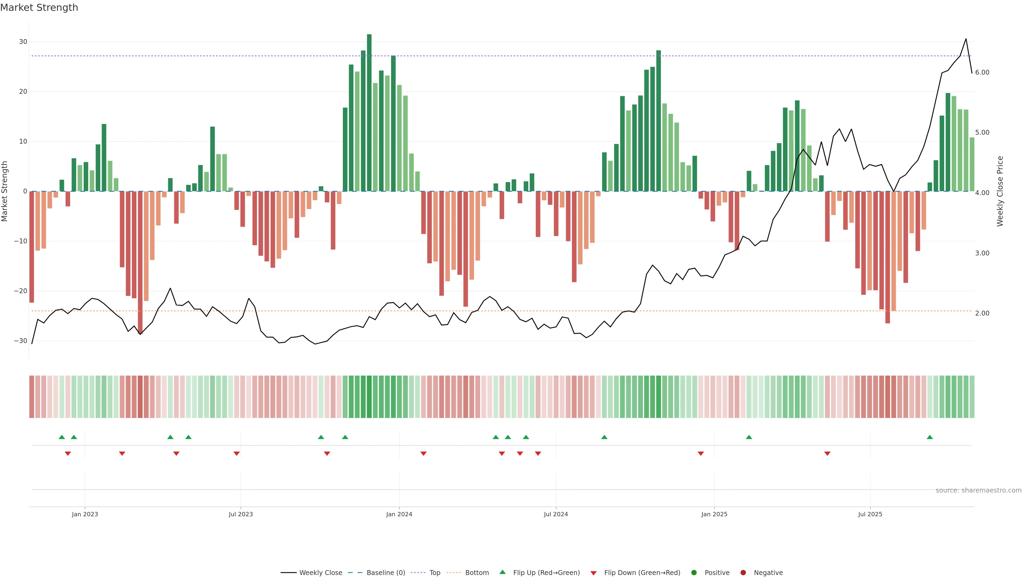
Task: Click the Jan 2024 axis label
Action: [399, 514]
